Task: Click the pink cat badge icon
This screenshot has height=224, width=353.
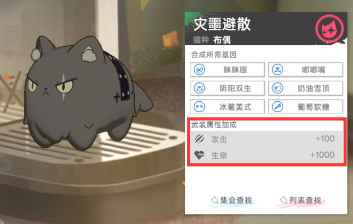Action: coord(329,29)
